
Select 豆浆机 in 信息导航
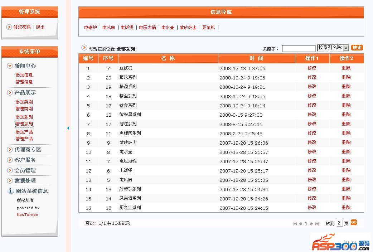click(209, 27)
